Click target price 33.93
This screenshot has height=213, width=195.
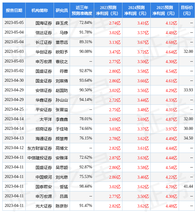coord(188,90)
